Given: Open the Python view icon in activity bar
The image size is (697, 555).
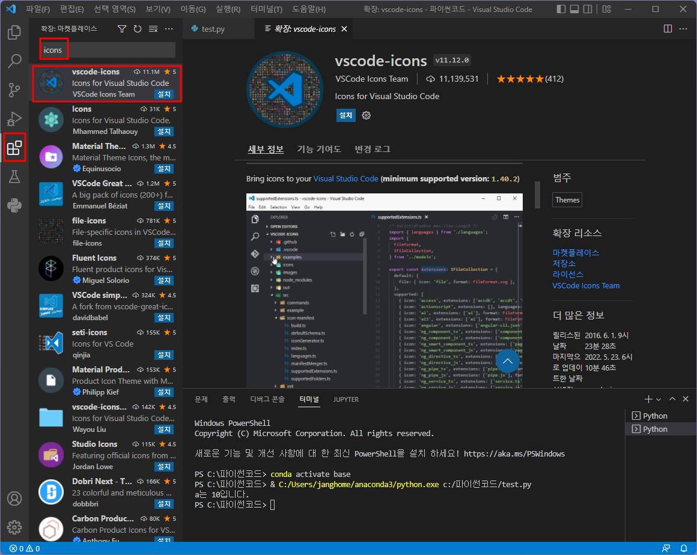Looking at the screenshot, I should click(14, 205).
